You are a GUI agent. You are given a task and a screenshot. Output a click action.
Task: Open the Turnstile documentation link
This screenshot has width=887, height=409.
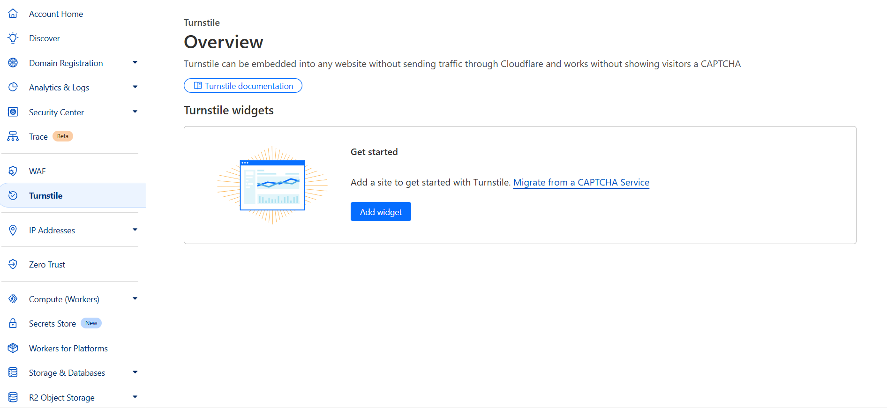(x=243, y=86)
